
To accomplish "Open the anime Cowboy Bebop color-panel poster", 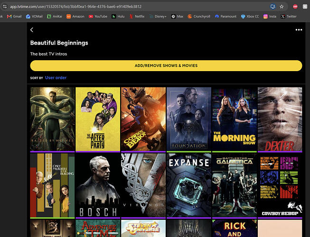I will point(280,185).
